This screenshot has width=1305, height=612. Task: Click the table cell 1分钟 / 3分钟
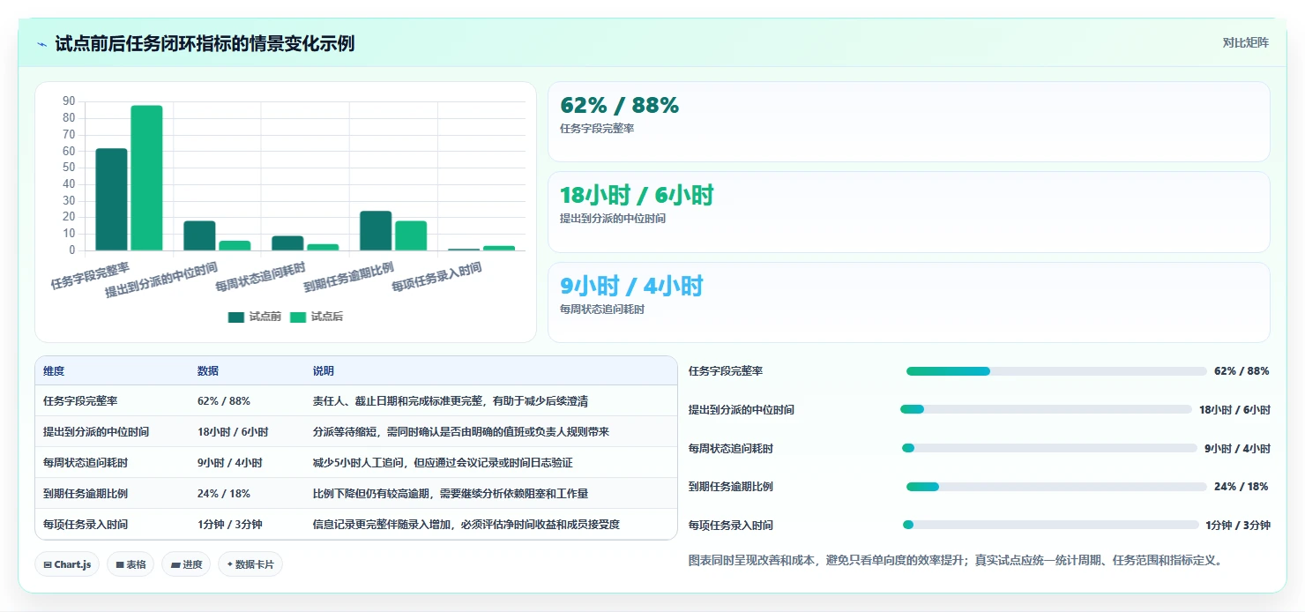coord(230,525)
